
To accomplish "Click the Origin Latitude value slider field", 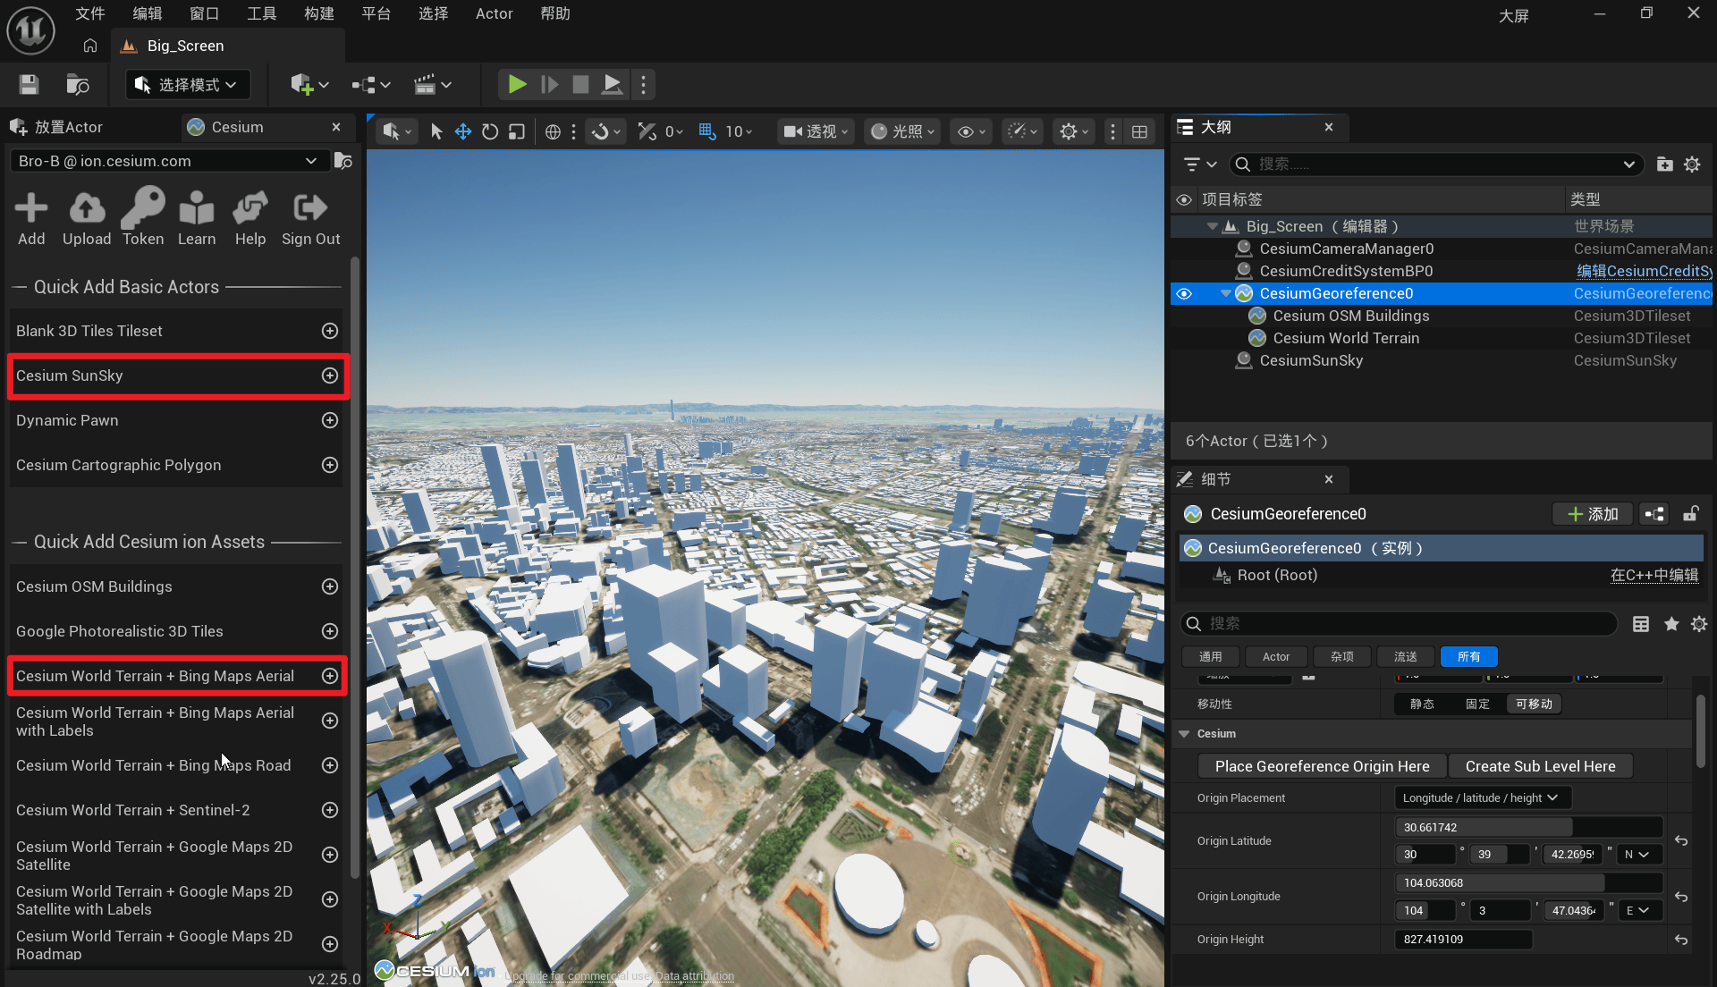I will pyautogui.click(x=1527, y=827).
